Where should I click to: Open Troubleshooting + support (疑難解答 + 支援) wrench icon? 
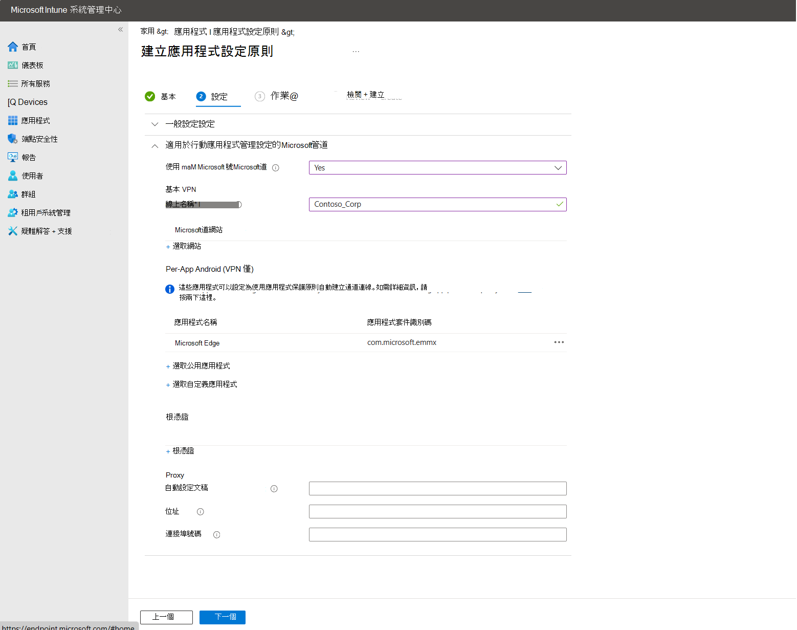tap(13, 231)
